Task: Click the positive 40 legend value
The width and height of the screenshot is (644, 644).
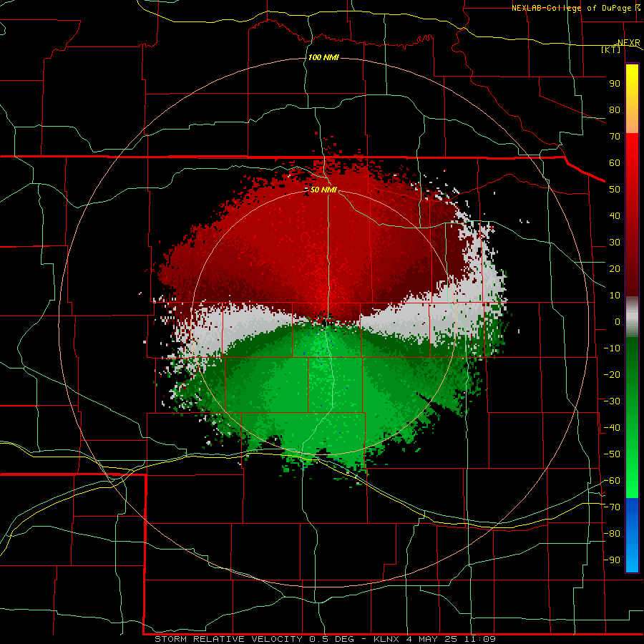Action: (x=615, y=216)
